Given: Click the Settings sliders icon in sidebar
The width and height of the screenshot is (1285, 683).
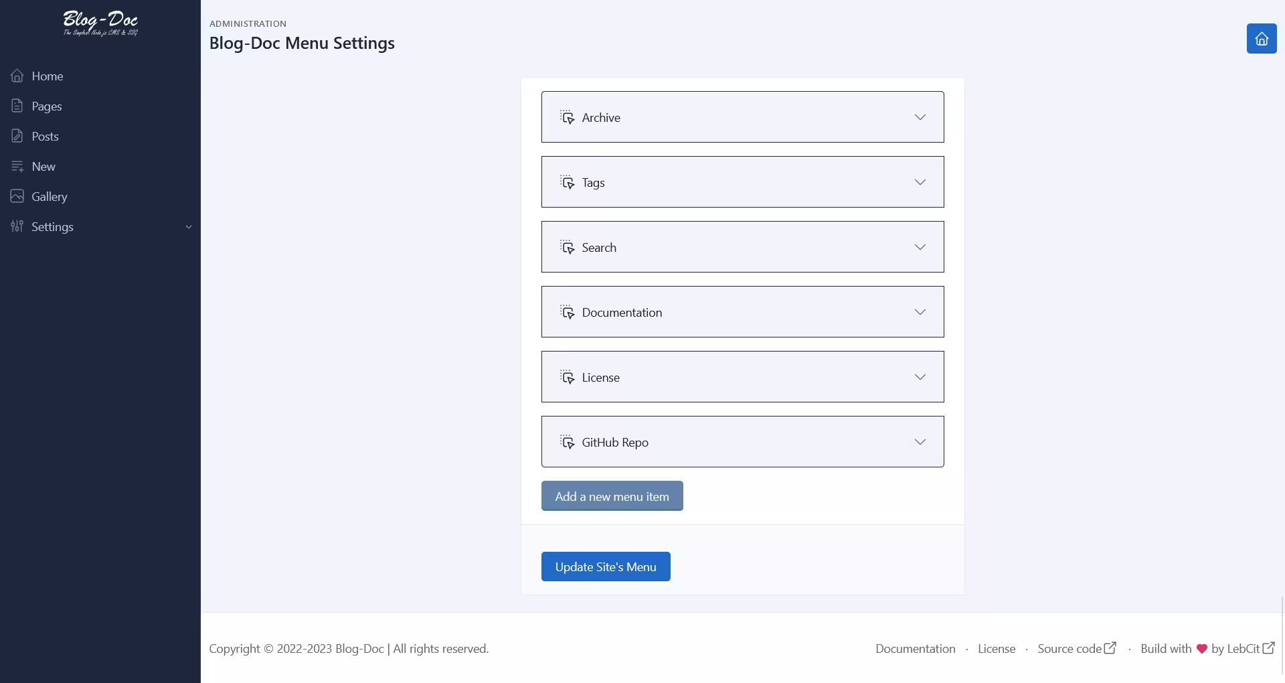Looking at the screenshot, I should (17, 226).
